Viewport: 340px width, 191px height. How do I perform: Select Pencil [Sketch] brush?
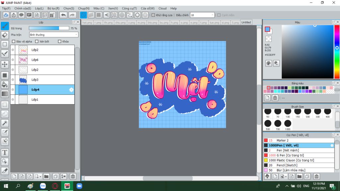pyautogui.click(x=299, y=165)
